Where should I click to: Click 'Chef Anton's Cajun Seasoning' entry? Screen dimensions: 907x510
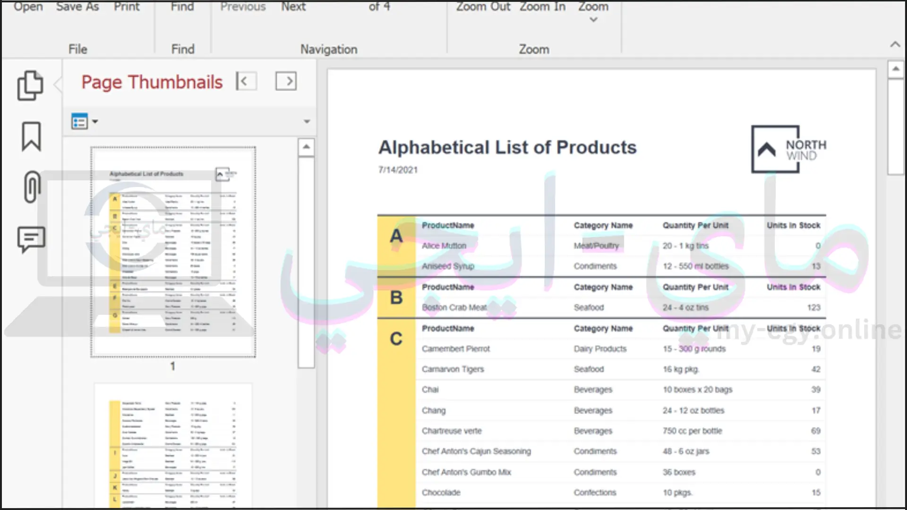(x=476, y=451)
